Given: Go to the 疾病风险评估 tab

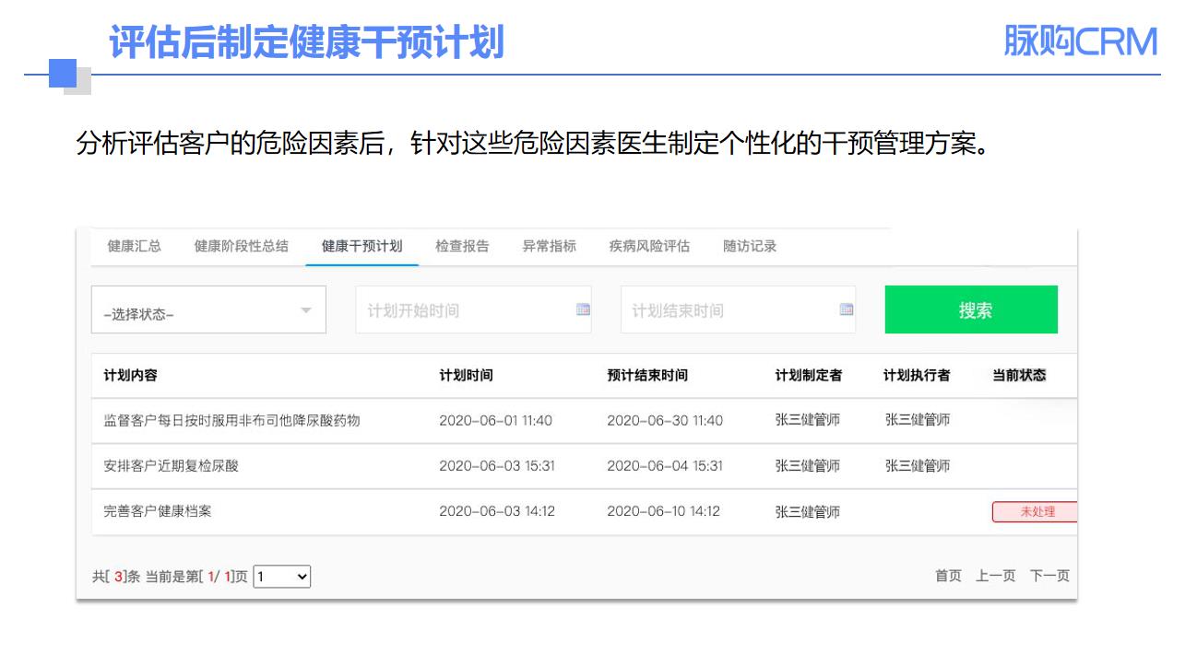Looking at the screenshot, I should [x=649, y=247].
